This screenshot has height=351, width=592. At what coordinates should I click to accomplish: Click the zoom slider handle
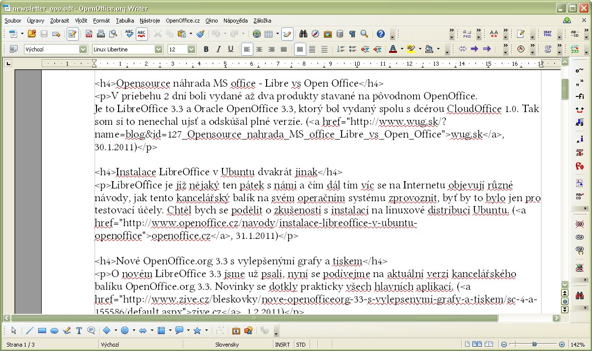(534, 345)
